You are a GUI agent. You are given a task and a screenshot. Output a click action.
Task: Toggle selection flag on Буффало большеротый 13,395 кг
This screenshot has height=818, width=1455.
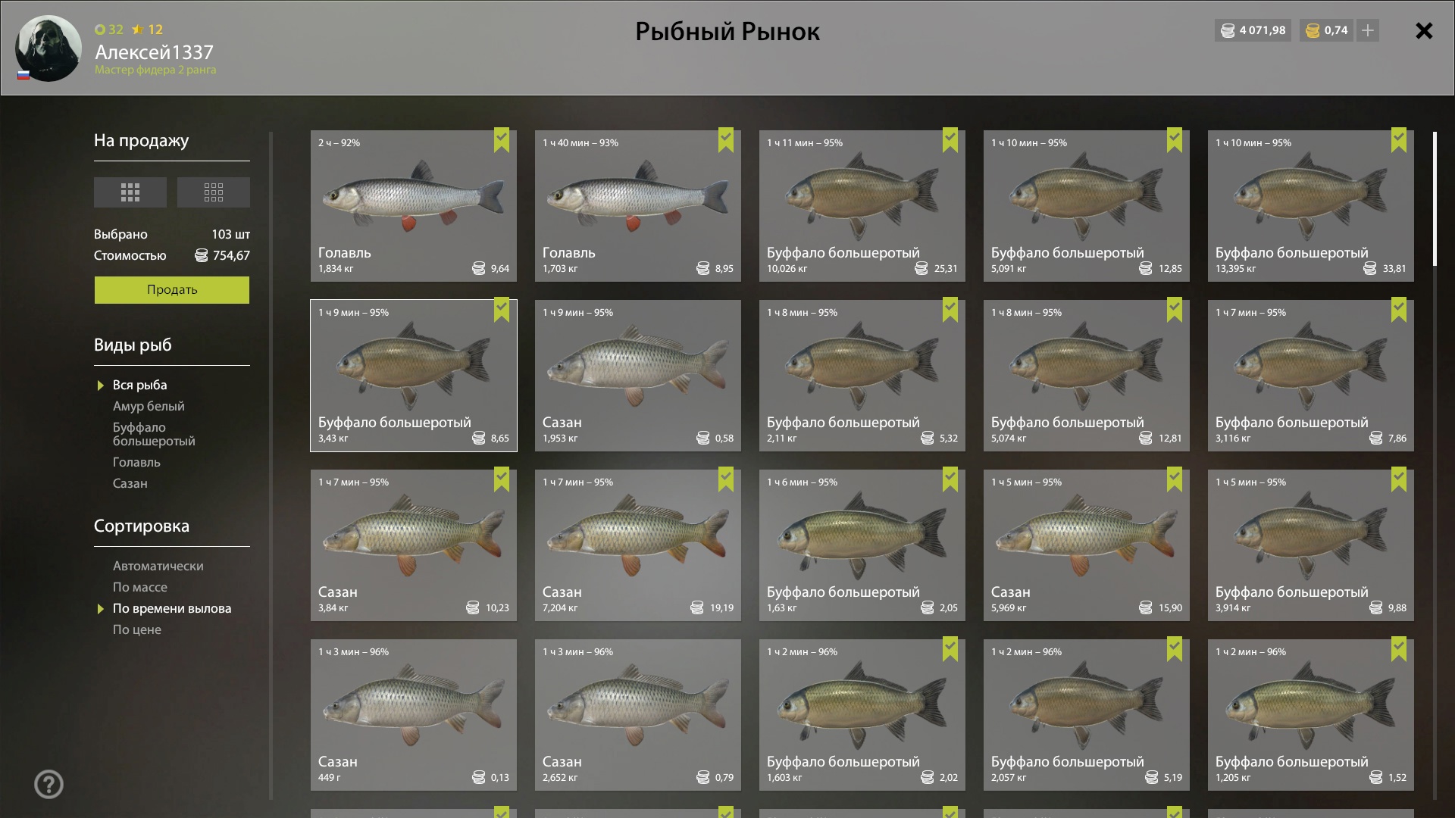pyautogui.click(x=1399, y=140)
